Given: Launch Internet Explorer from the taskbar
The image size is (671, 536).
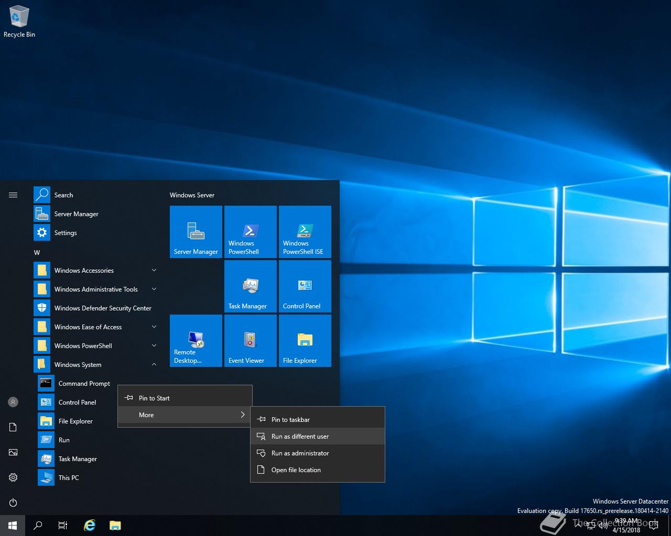Looking at the screenshot, I should click(90, 526).
